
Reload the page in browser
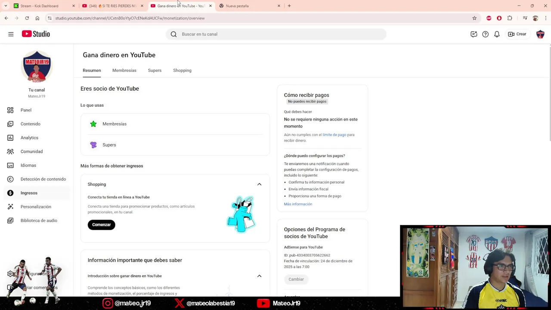click(27, 18)
